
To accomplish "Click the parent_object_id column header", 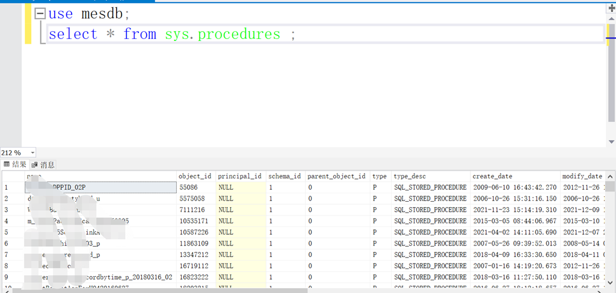I will pos(337,177).
